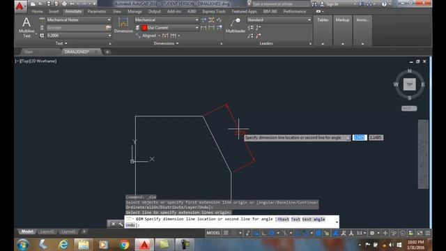Image resolution: width=446 pixels, height=251 pixels.
Task: Click the Dimension Jog Line icon
Action: pos(219,20)
